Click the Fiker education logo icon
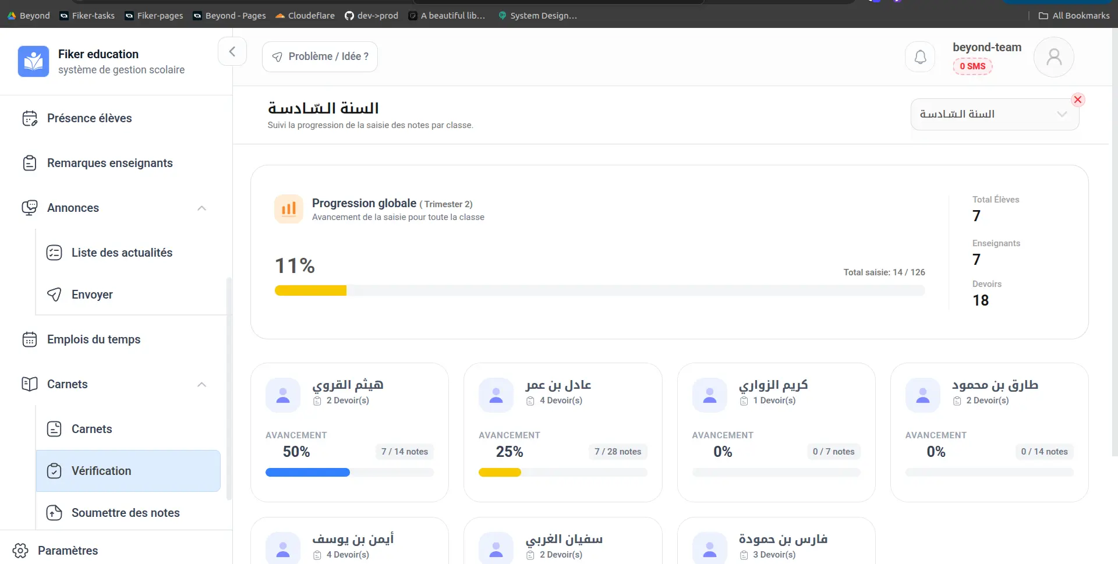The width and height of the screenshot is (1118, 564). [x=33, y=61]
